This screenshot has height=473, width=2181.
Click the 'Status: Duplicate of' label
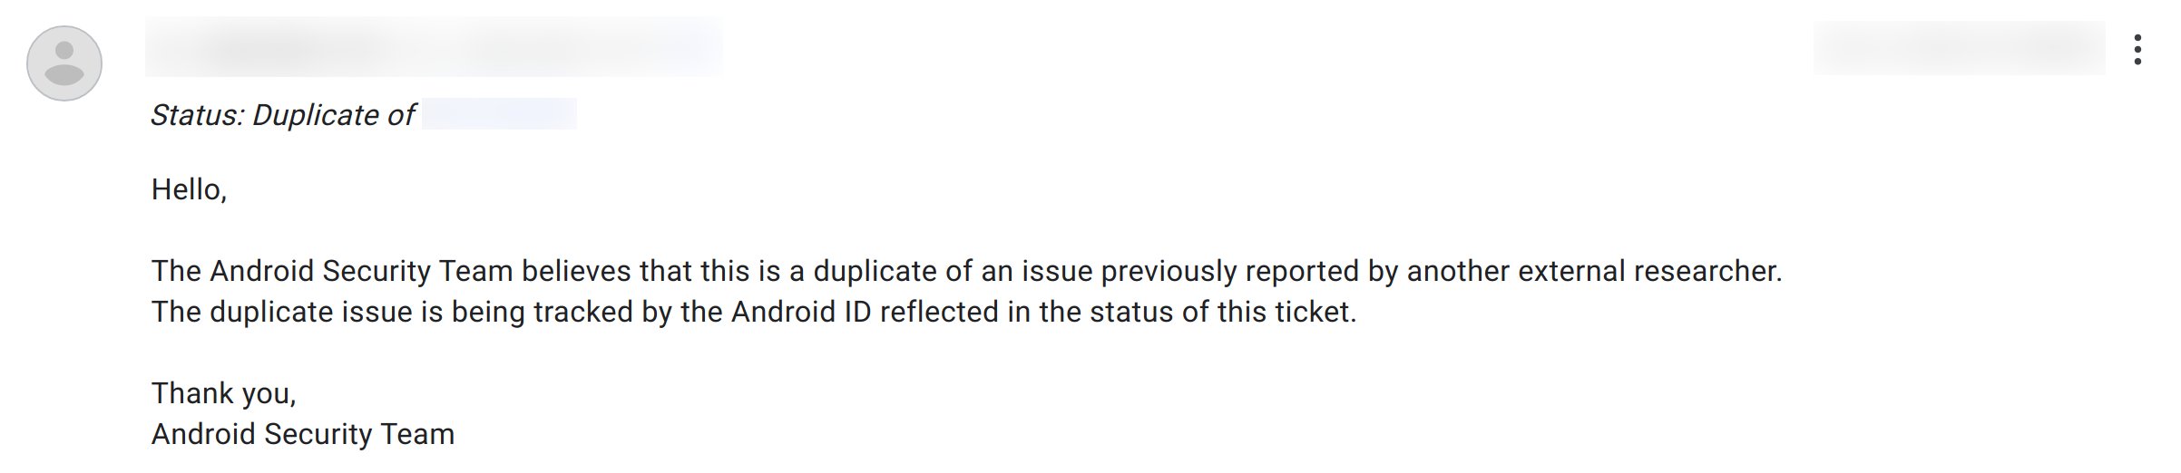(283, 115)
